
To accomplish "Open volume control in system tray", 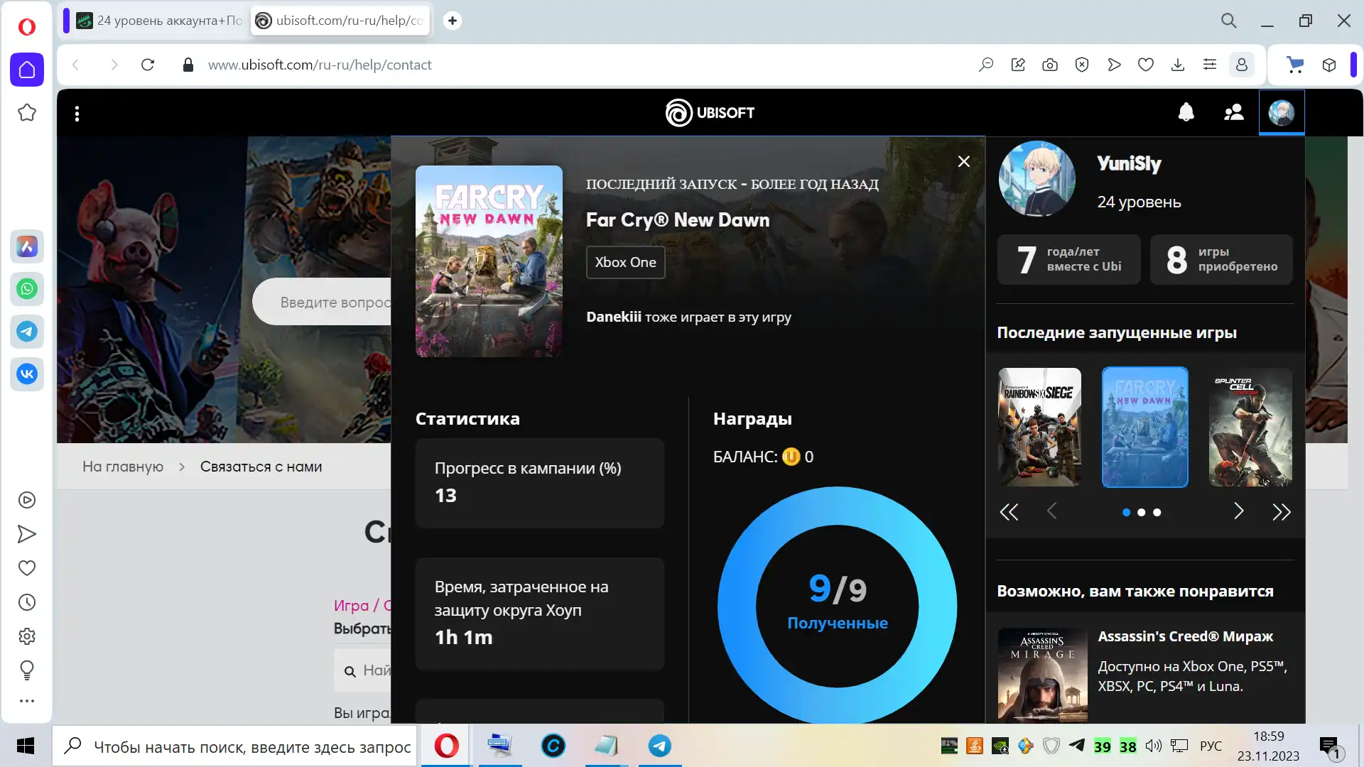I will [x=1153, y=746].
